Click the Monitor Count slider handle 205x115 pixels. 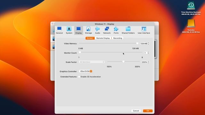[80, 52]
